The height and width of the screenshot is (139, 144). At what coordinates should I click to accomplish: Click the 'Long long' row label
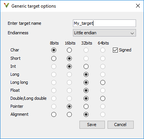pyautogui.click(x=19, y=83)
